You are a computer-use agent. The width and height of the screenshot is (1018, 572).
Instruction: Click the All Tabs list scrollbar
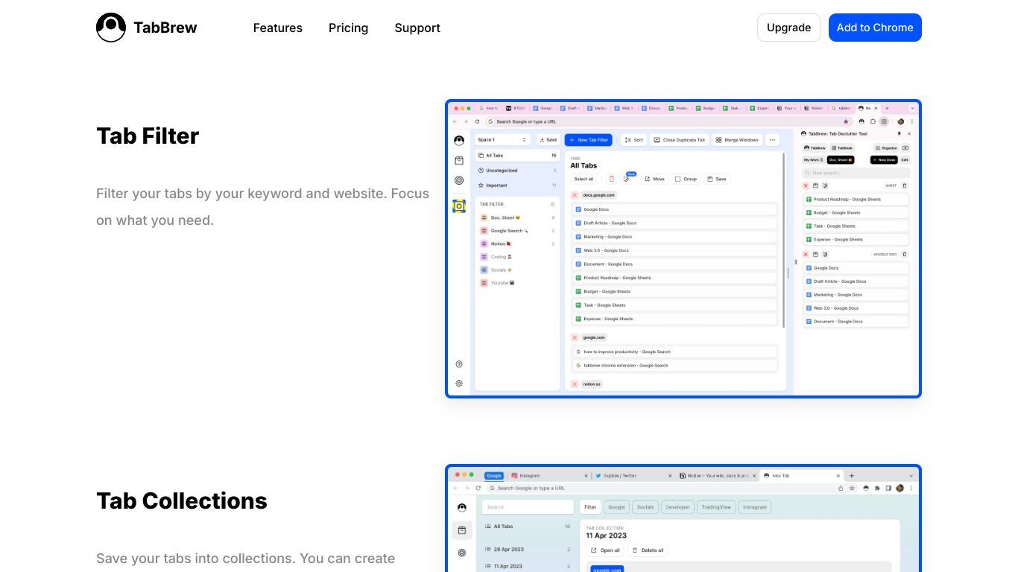click(783, 240)
